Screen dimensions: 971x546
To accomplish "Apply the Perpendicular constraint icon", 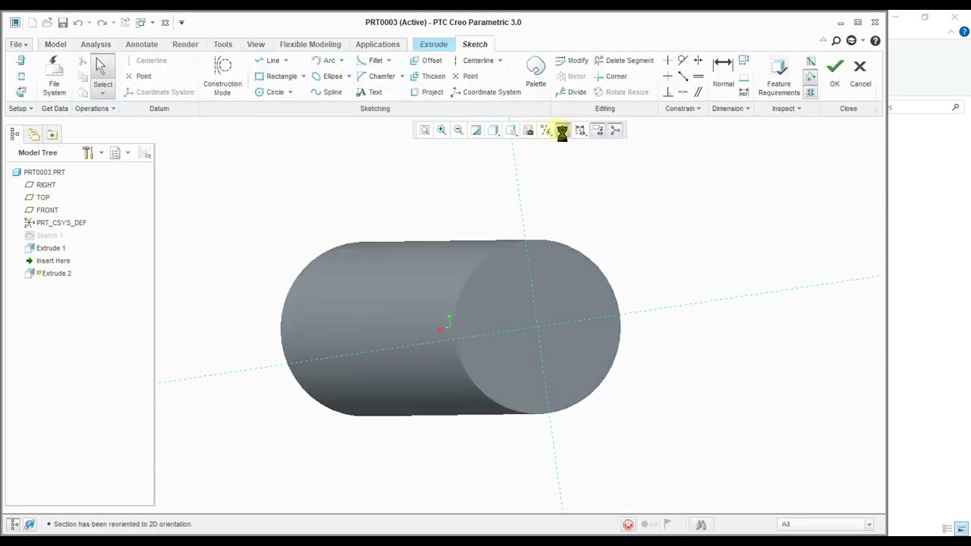I will pos(668,92).
